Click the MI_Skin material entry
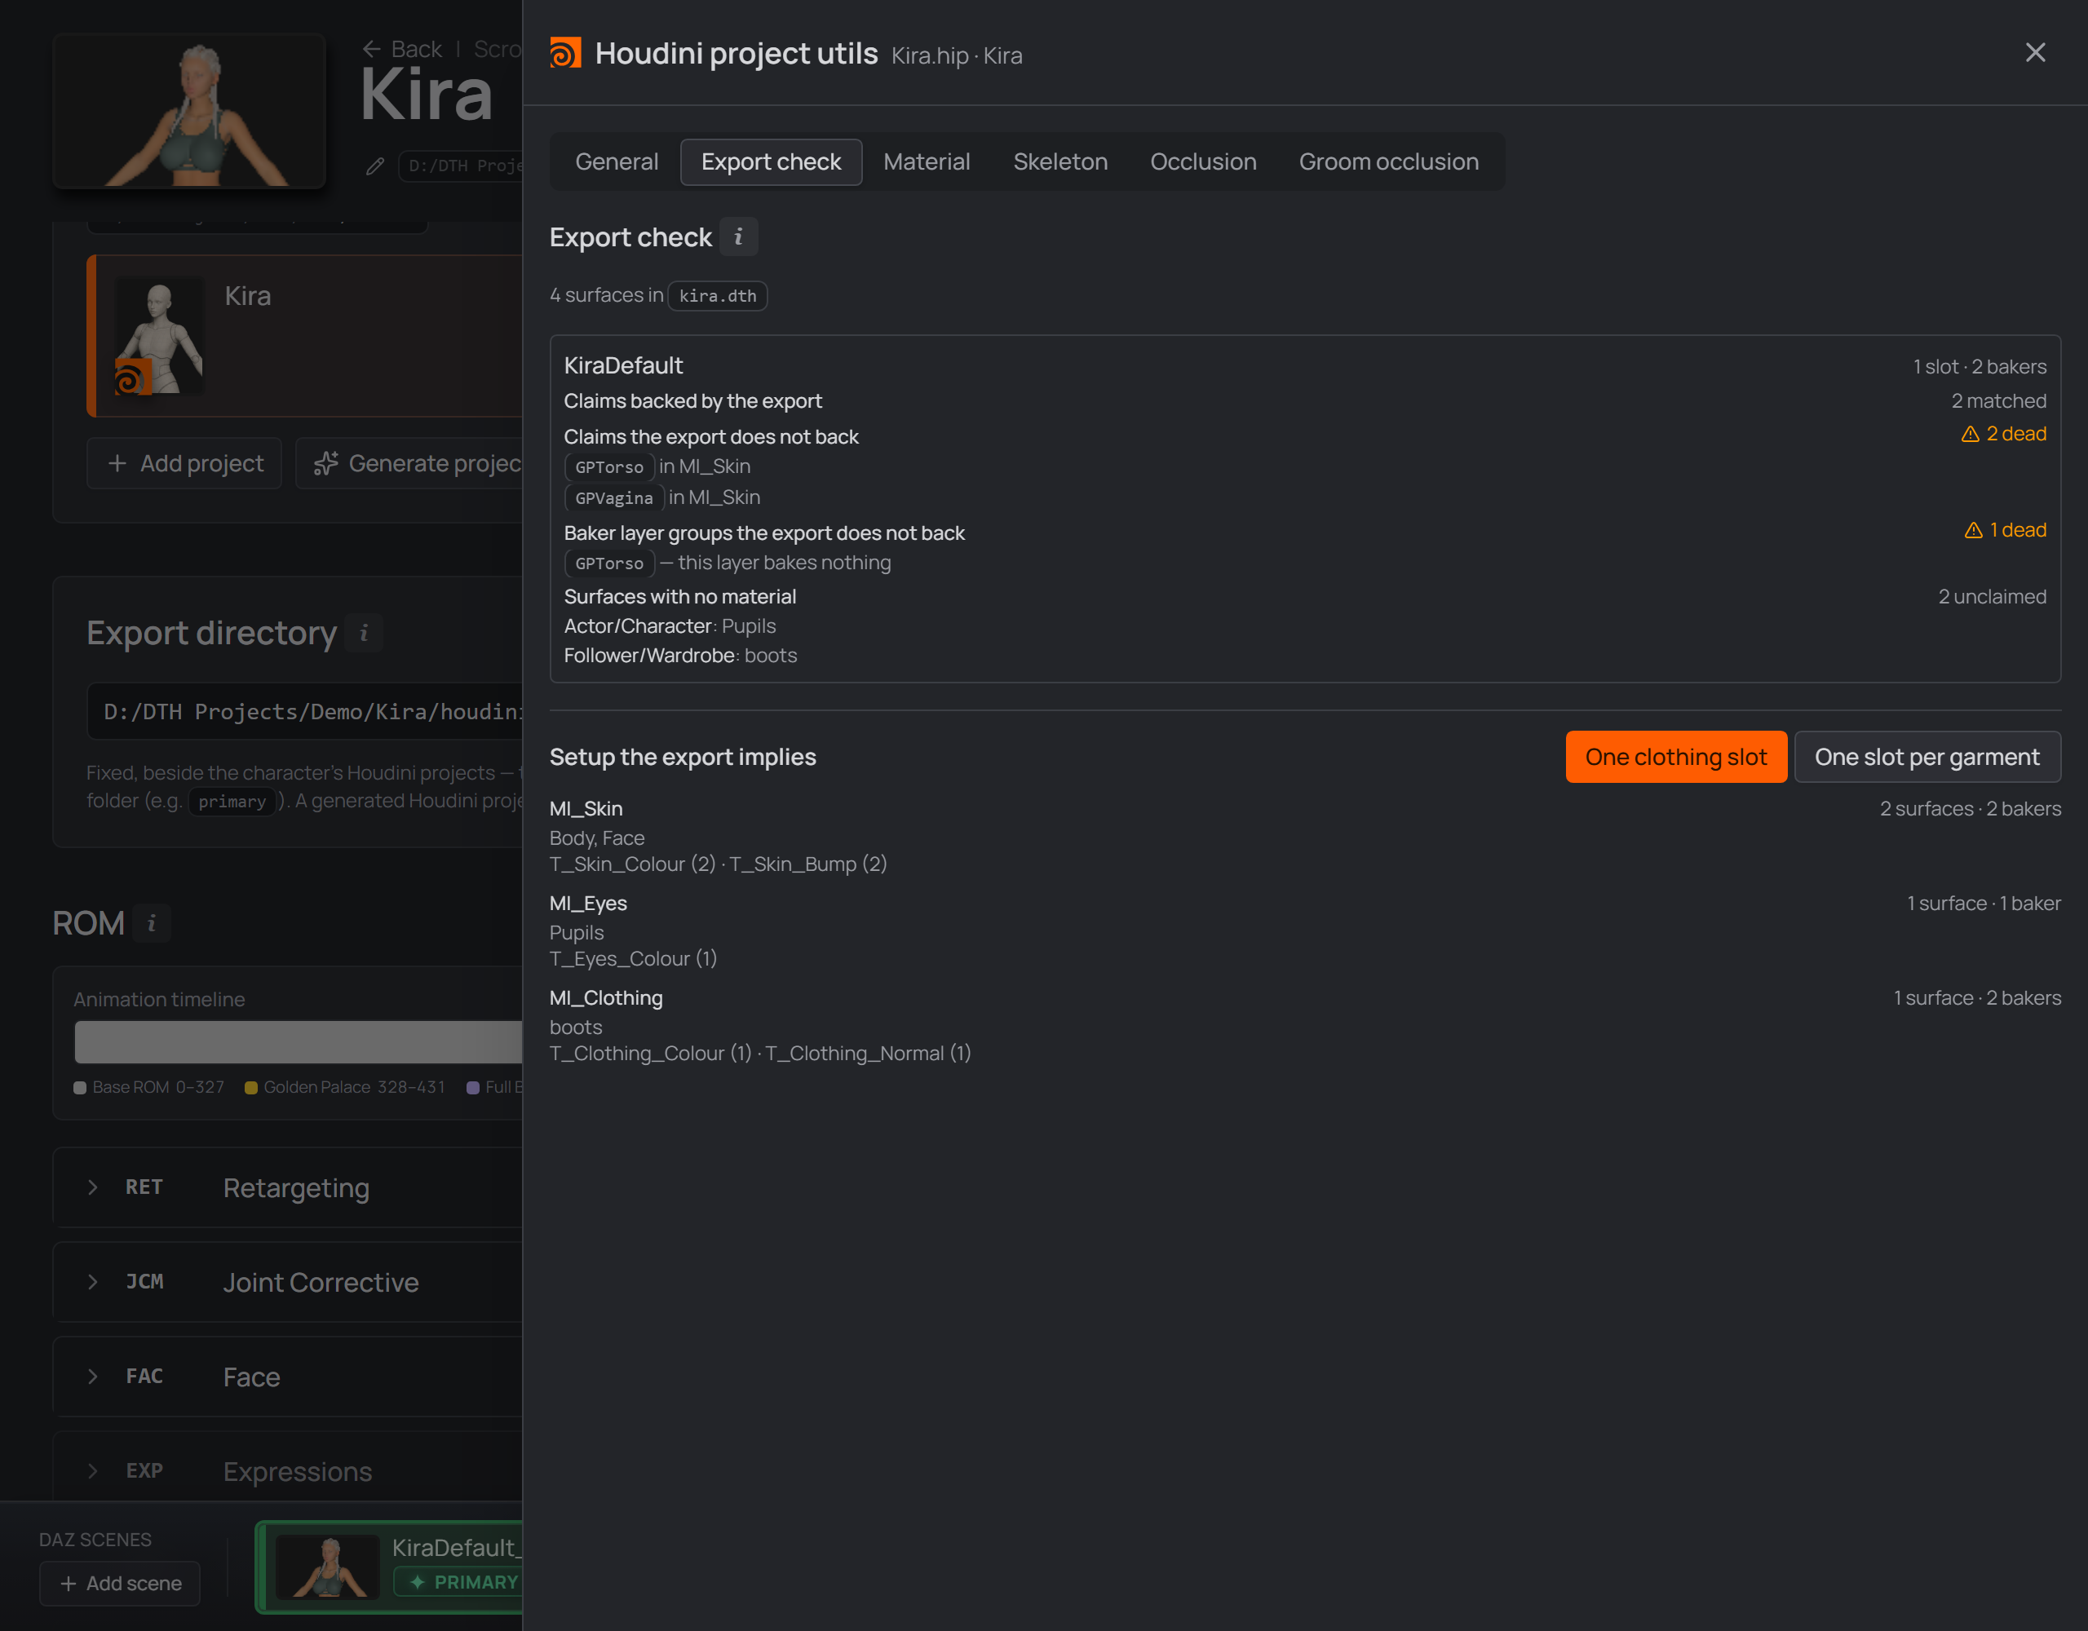Screen dimensions: 2088x1631 585,809
